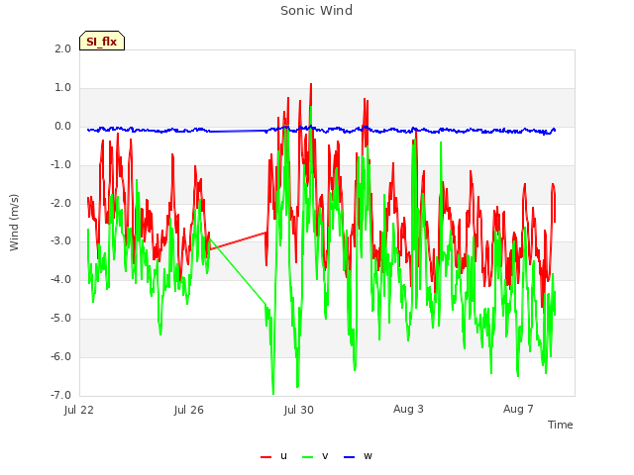Click the -3.0 y-axis tick label
This screenshot has width=634, height=475.
click(x=60, y=241)
